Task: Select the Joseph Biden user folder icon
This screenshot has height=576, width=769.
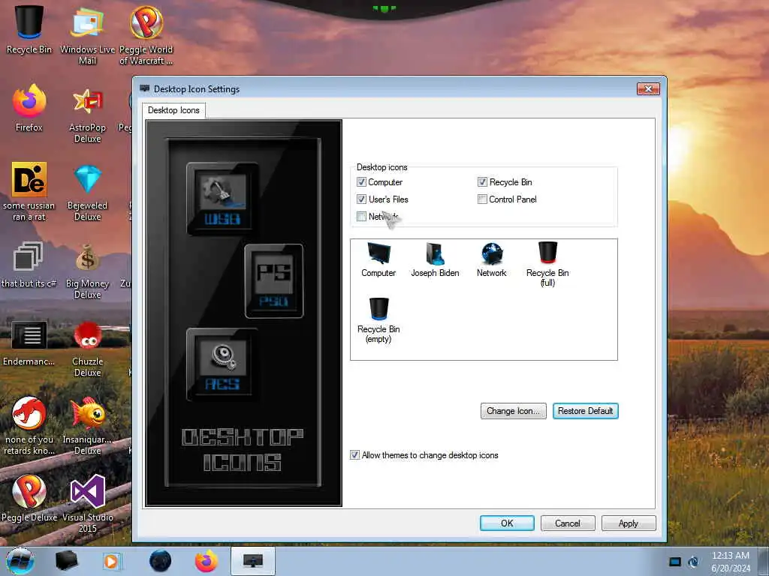Action: click(435, 260)
